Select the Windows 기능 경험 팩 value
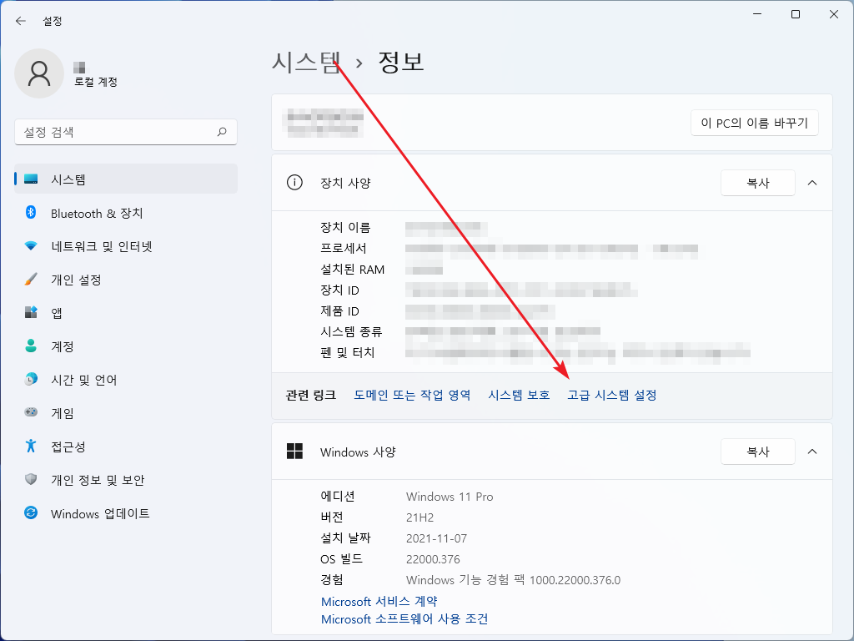 click(x=513, y=580)
